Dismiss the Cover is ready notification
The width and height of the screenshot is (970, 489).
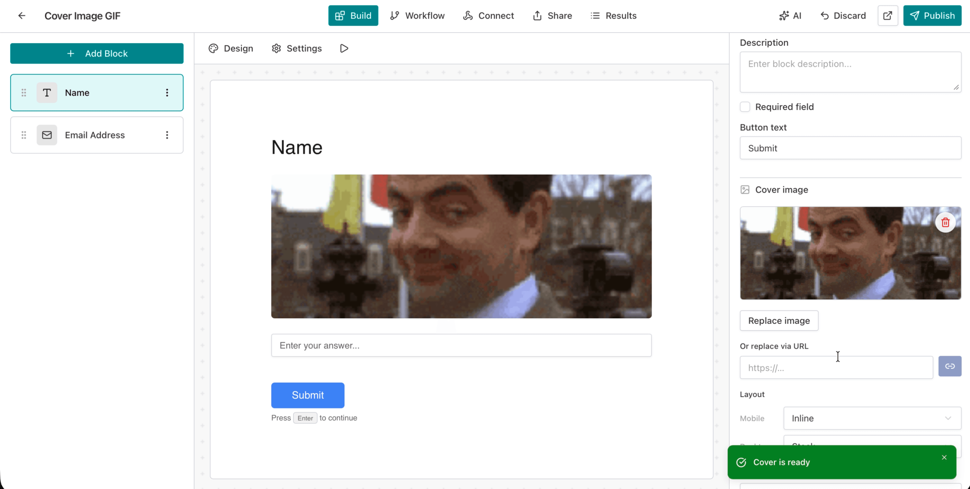coord(944,458)
